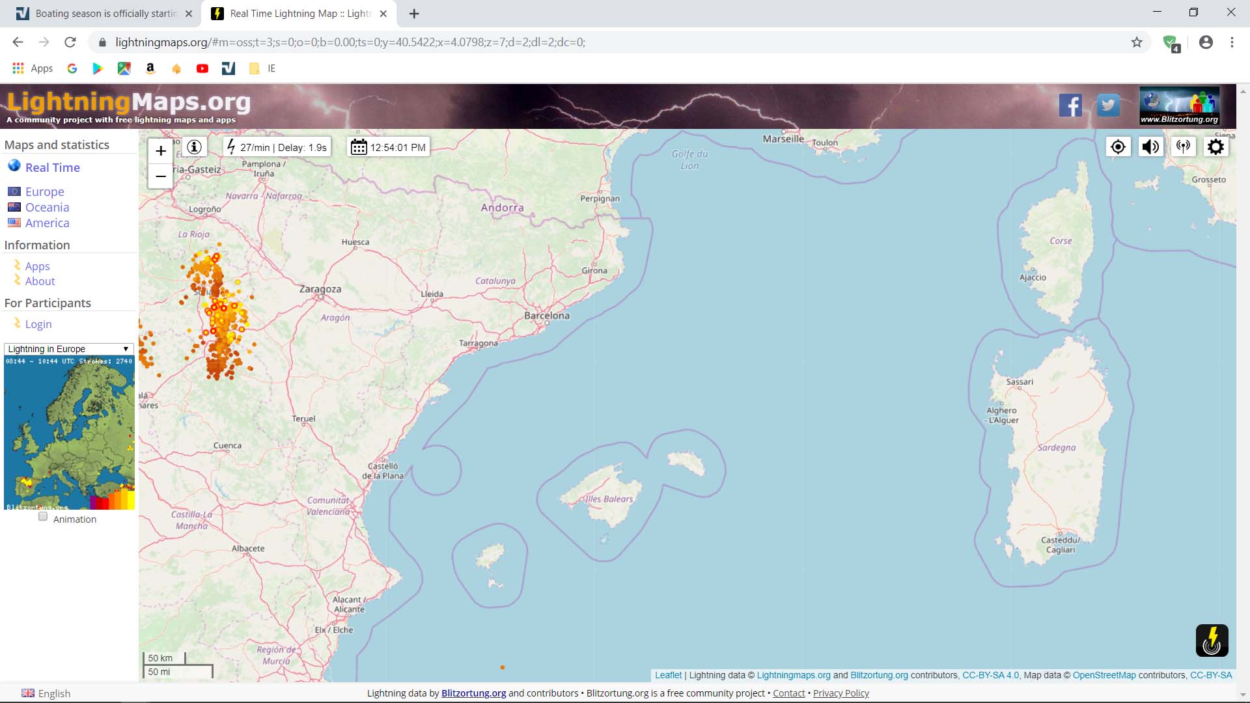Open the English language selector

pos(46,693)
